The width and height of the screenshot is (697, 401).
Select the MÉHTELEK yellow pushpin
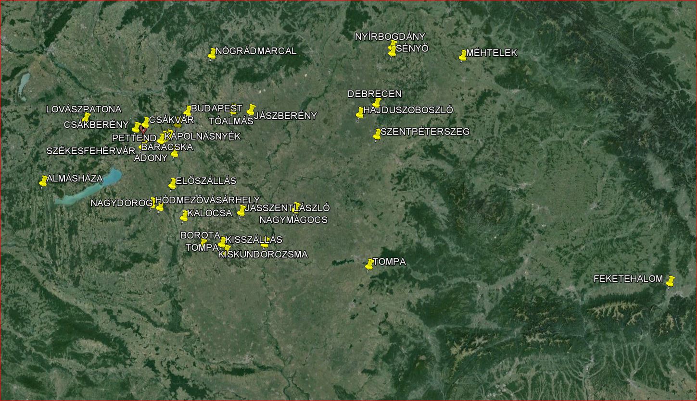tap(463, 56)
